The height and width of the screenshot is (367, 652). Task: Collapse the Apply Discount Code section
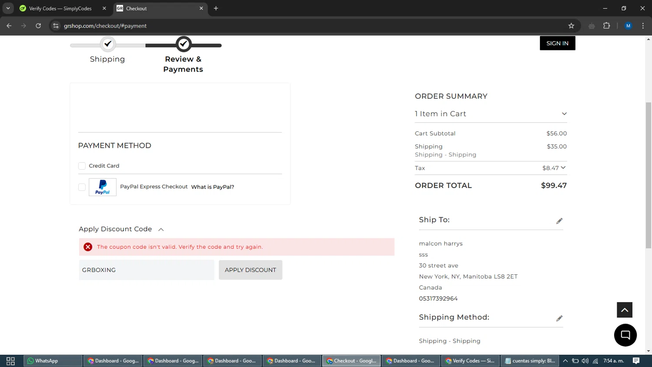(x=161, y=229)
